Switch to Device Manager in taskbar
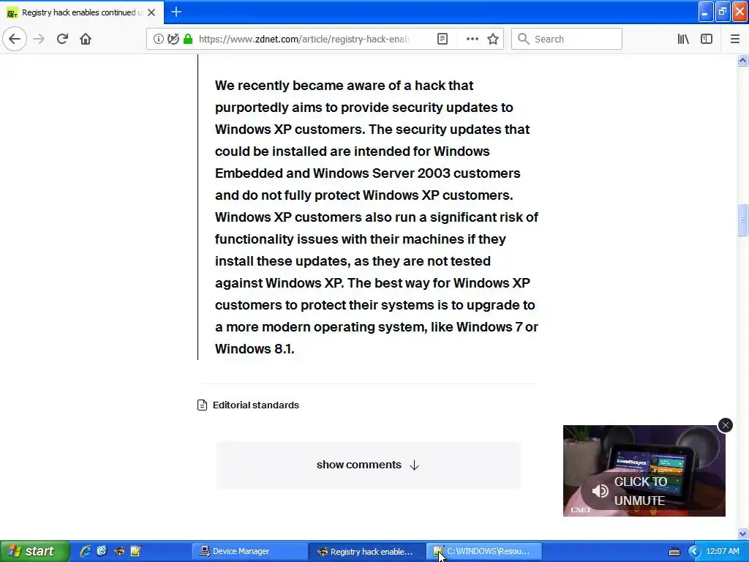 [x=249, y=551]
